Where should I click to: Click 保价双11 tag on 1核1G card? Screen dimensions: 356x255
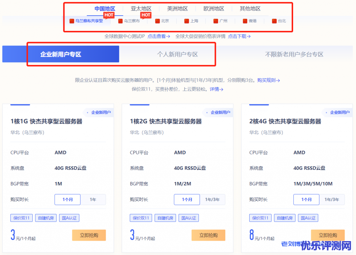(x=22, y=218)
